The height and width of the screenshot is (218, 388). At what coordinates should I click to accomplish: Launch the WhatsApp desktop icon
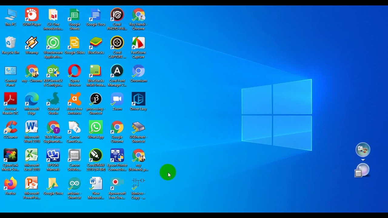(x=96, y=130)
